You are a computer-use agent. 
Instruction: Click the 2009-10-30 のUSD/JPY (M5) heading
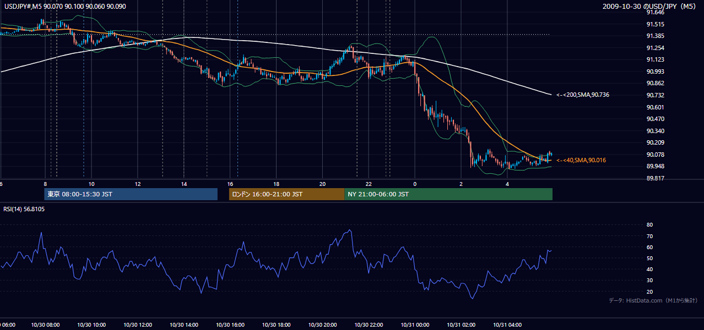click(649, 7)
